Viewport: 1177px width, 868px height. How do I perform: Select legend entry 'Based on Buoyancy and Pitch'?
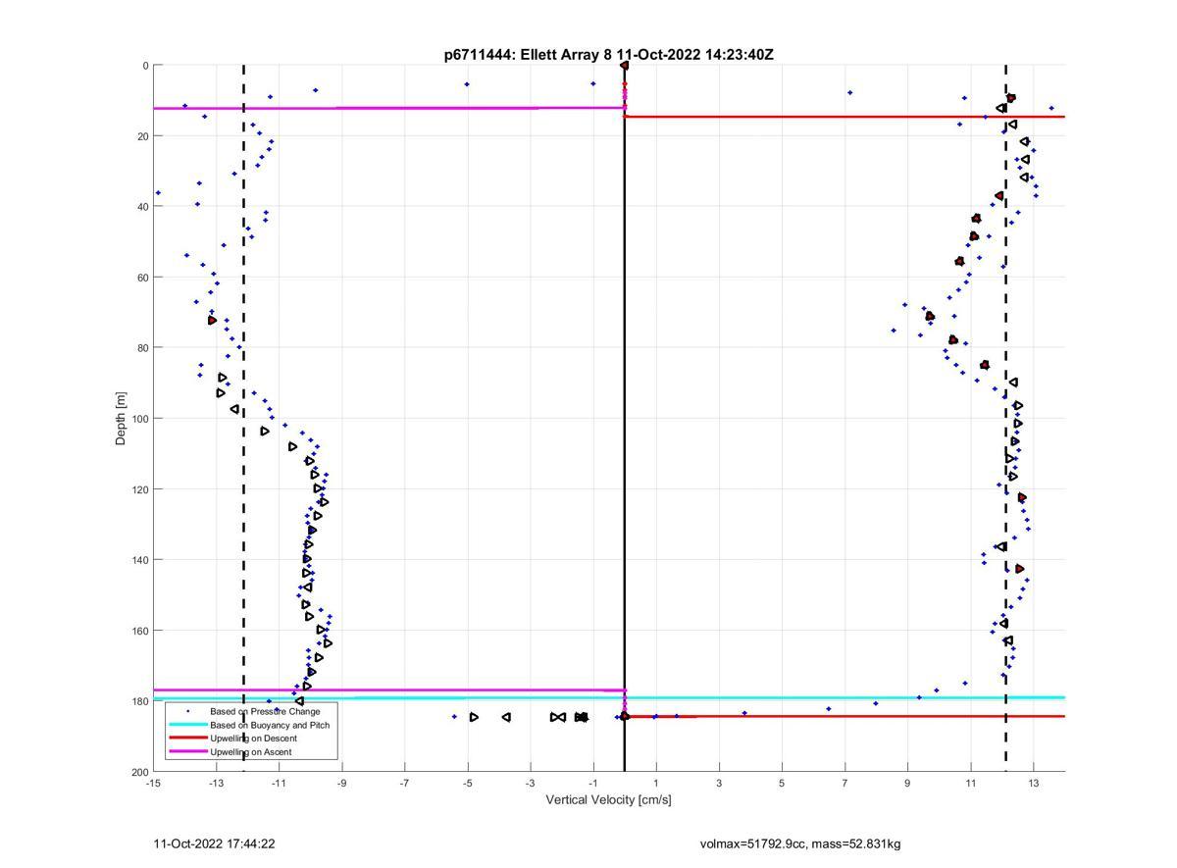[x=270, y=725]
